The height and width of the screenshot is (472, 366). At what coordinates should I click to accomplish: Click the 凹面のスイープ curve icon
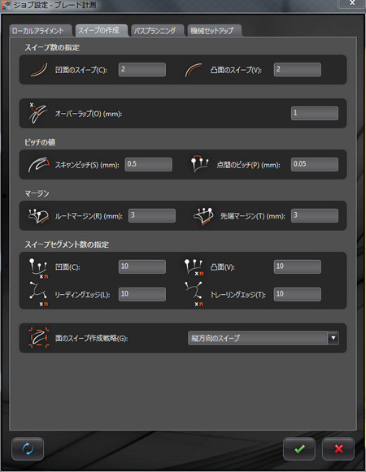coord(39,70)
